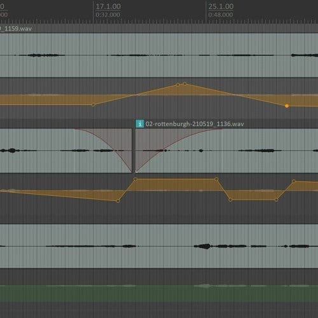The height and width of the screenshot is (318, 318).
Task: Click the 17.1.00 timeline ruler marker
Action: [x=108, y=6]
